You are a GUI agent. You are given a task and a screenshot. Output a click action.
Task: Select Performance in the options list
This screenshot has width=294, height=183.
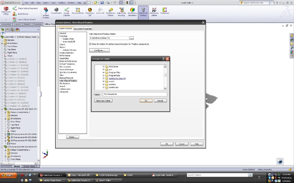[x=65, y=56]
